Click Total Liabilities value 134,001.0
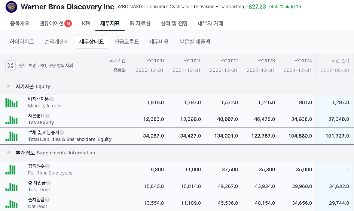The width and height of the screenshot is (354, 211). pos(226,136)
